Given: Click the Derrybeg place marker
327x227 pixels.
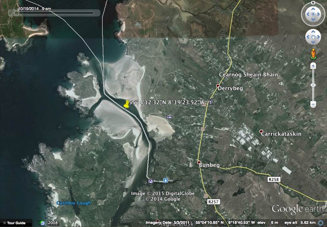Looking at the screenshot, I should pyautogui.click(x=218, y=86).
